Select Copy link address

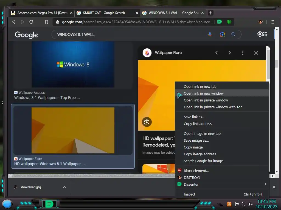(x=222, y=124)
